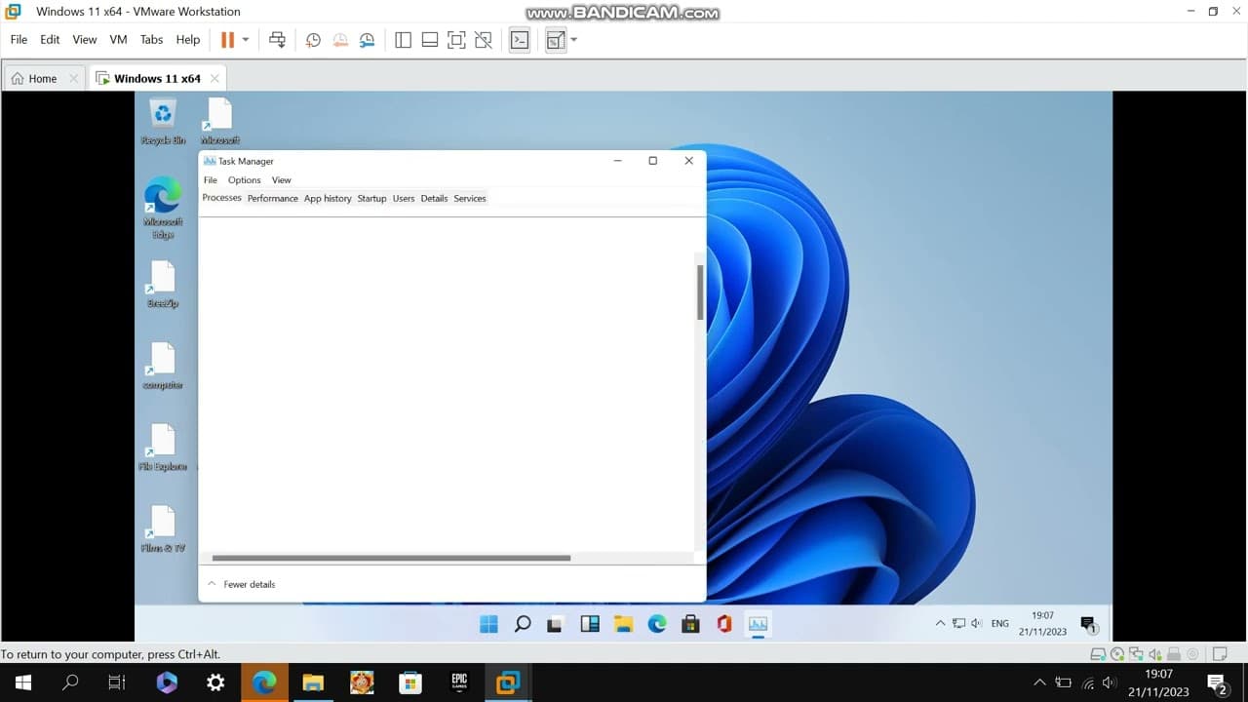Image resolution: width=1248 pixels, height=702 pixels.
Task: Select the Microsoft Edge desktop shortcut
Action: (163, 208)
